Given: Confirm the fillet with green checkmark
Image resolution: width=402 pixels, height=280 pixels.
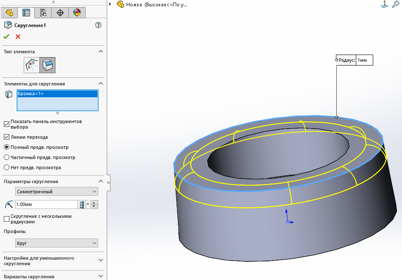Looking at the screenshot, I should (6, 36).
